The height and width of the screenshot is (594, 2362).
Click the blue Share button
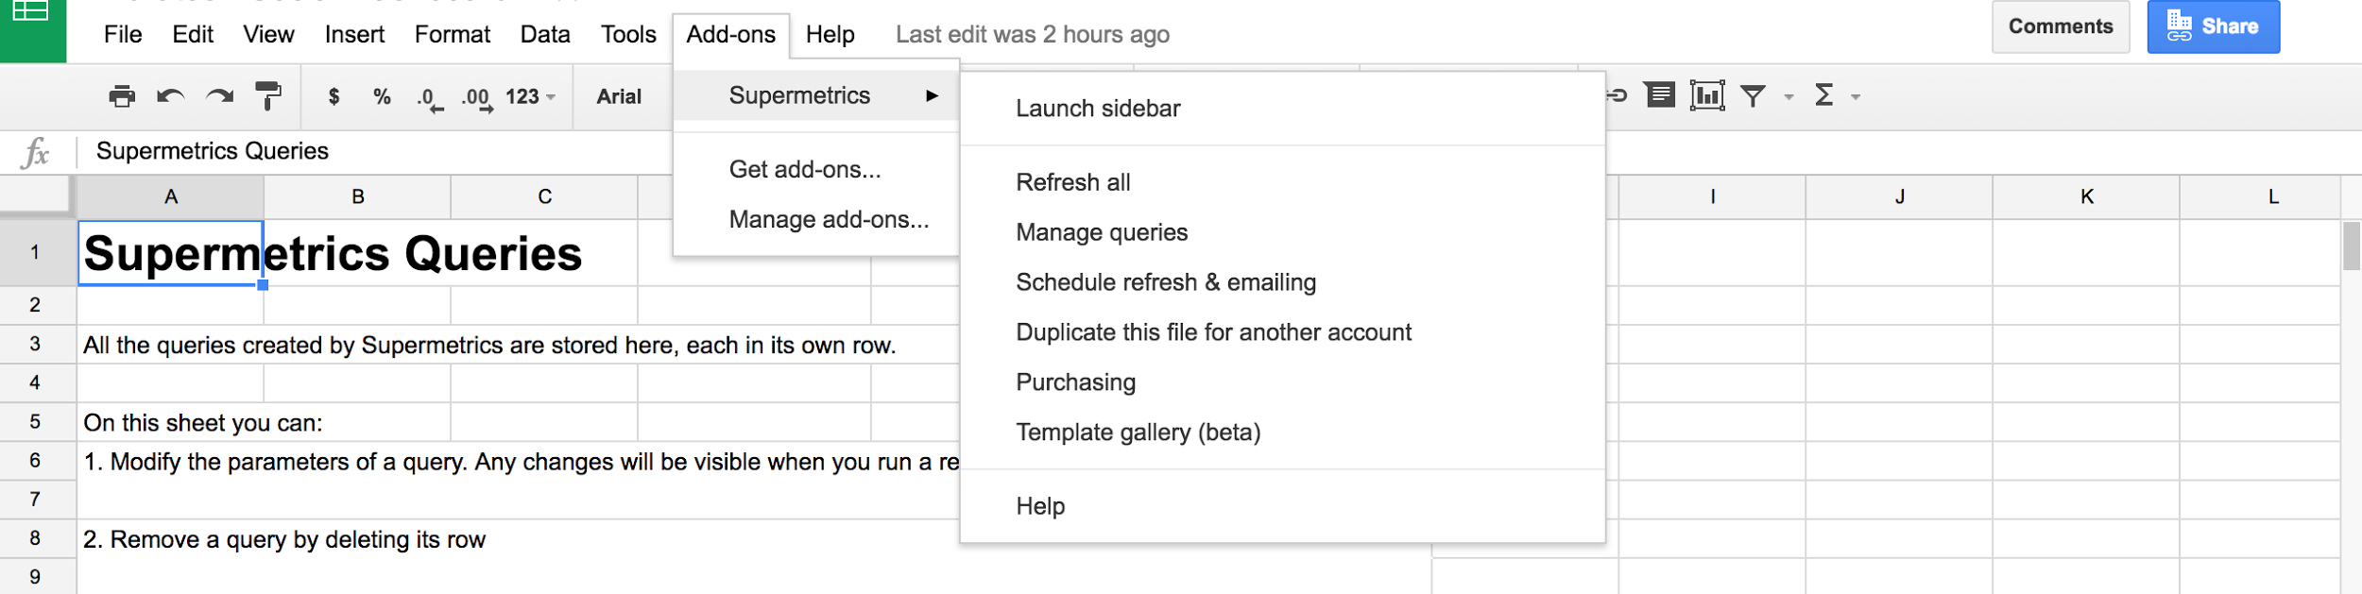tap(2213, 26)
